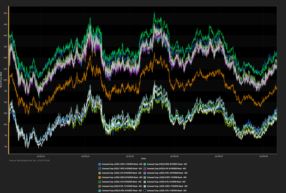Click the black 4.5% 2043 legend swatch
Viewport: 286px width, 193px height.
pyautogui.click(x=145, y=191)
